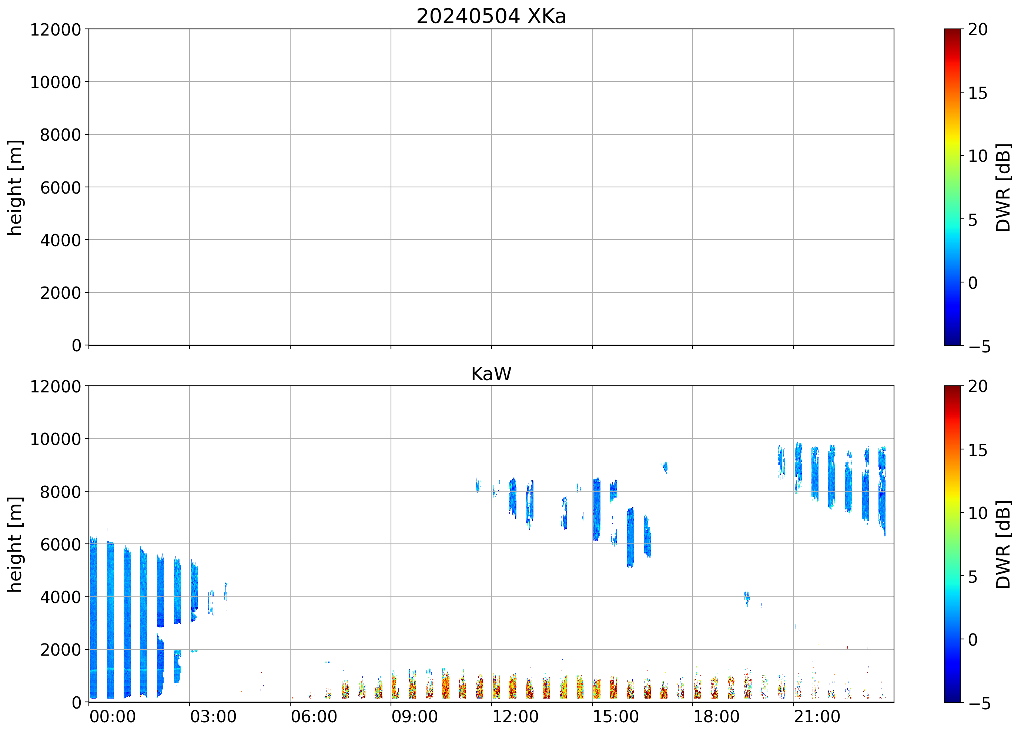Click the 6000 tick on the top plot
This screenshot has height=733, width=1021.
point(60,187)
